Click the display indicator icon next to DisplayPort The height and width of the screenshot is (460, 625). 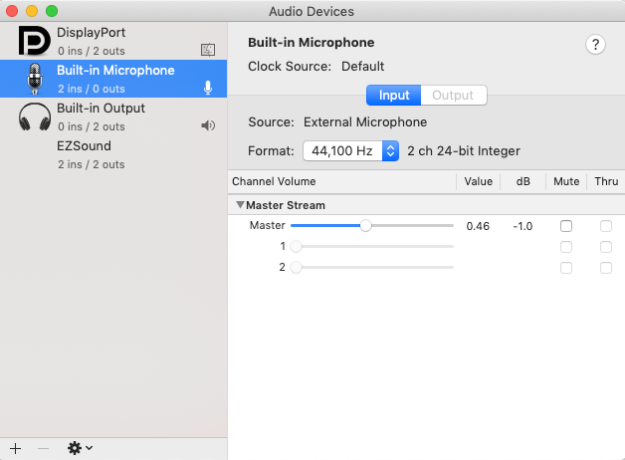point(208,49)
